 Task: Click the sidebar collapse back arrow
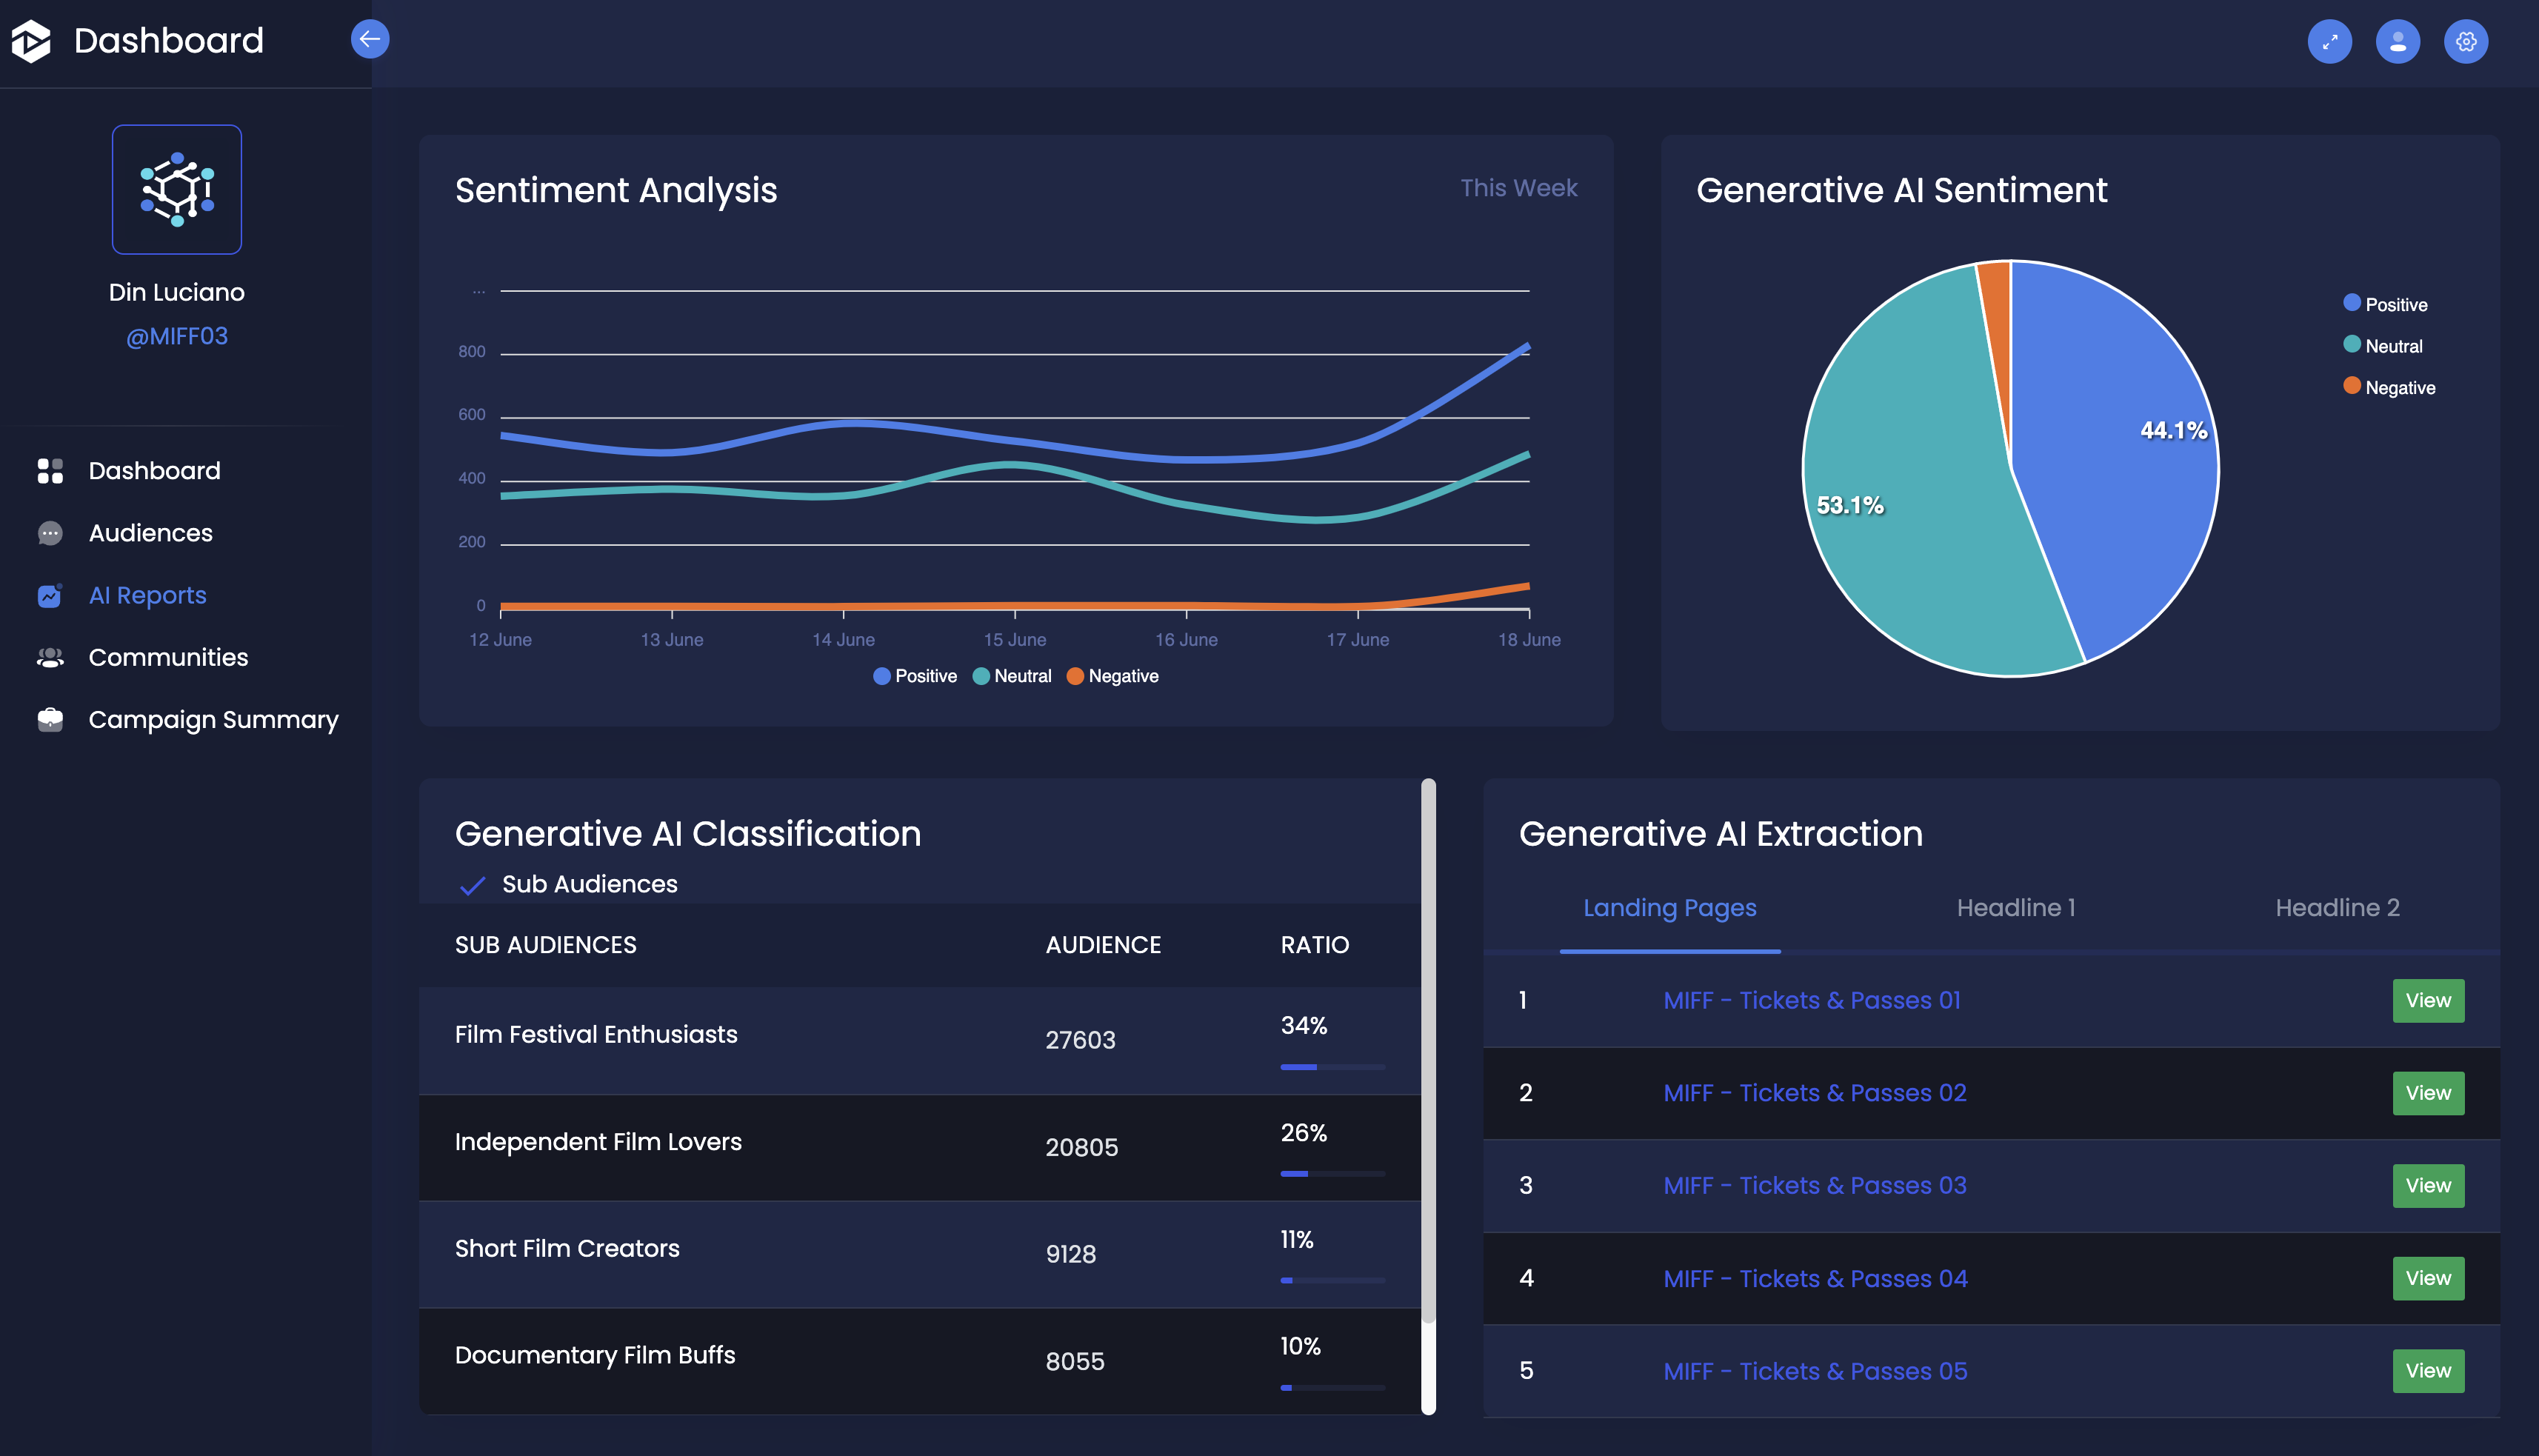pos(370,40)
